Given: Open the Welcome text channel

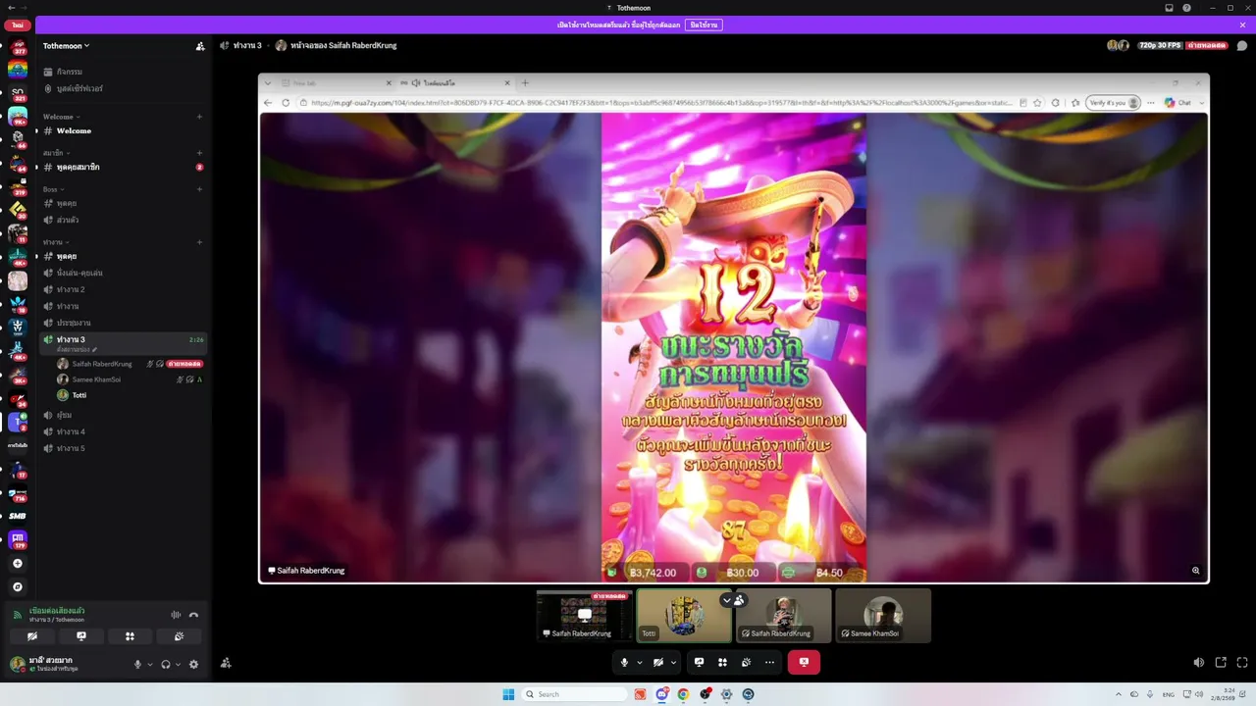Looking at the screenshot, I should 123,130.
